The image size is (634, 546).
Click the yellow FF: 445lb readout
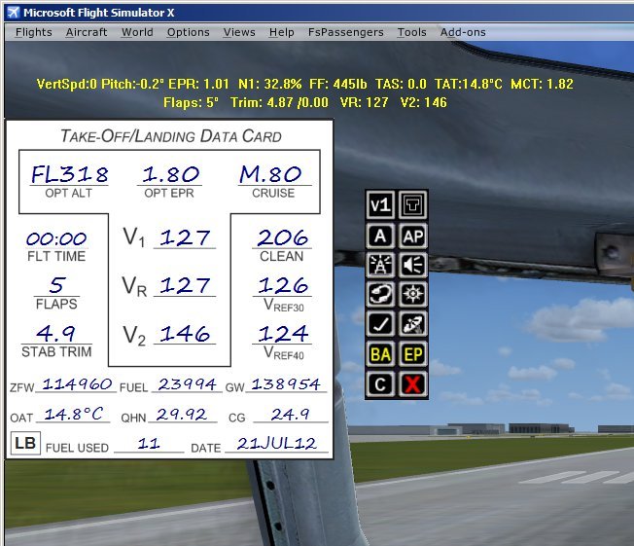coord(338,84)
